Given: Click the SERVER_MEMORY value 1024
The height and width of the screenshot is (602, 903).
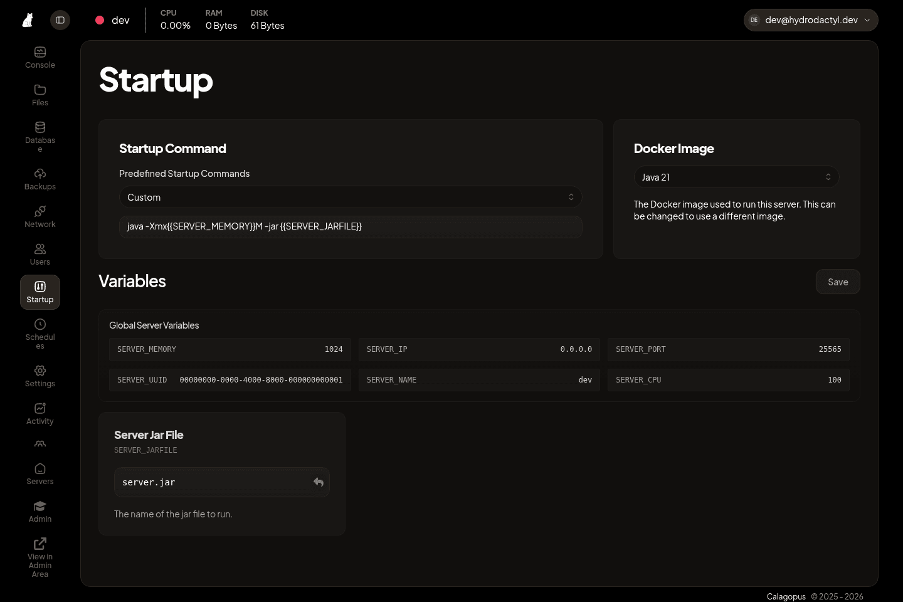Looking at the screenshot, I should (x=334, y=349).
